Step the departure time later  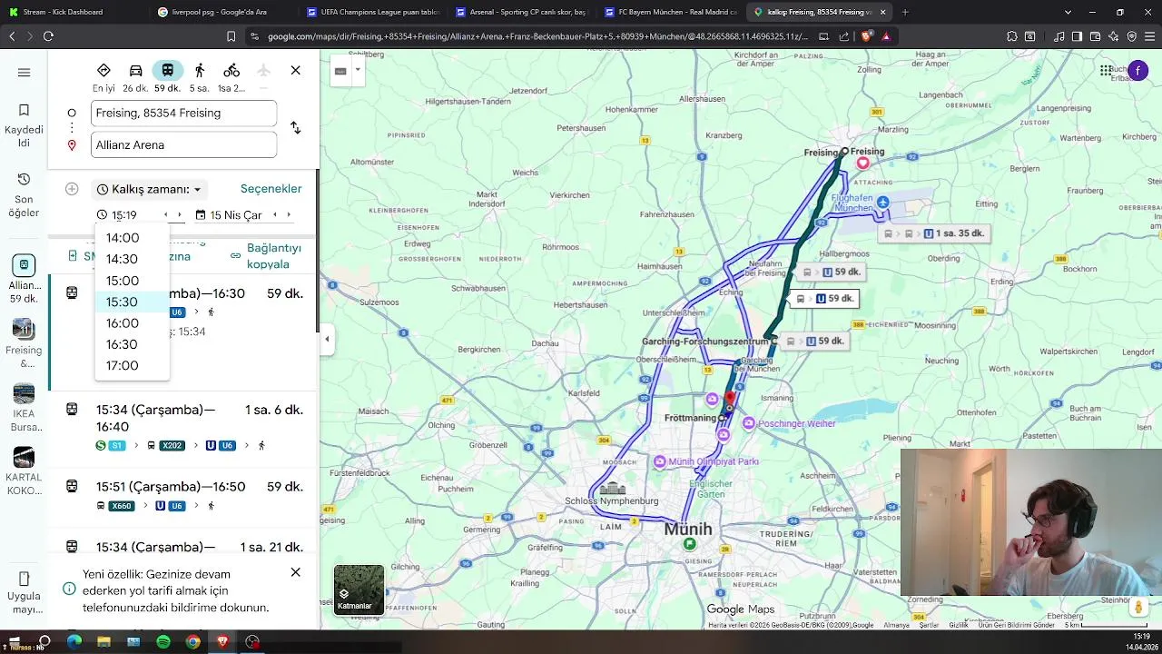click(180, 215)
